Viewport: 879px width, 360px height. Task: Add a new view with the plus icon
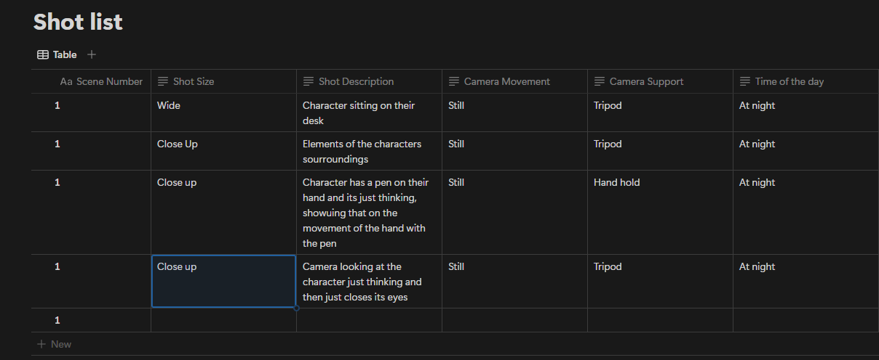pyautogui.click(x=92, y=54)
